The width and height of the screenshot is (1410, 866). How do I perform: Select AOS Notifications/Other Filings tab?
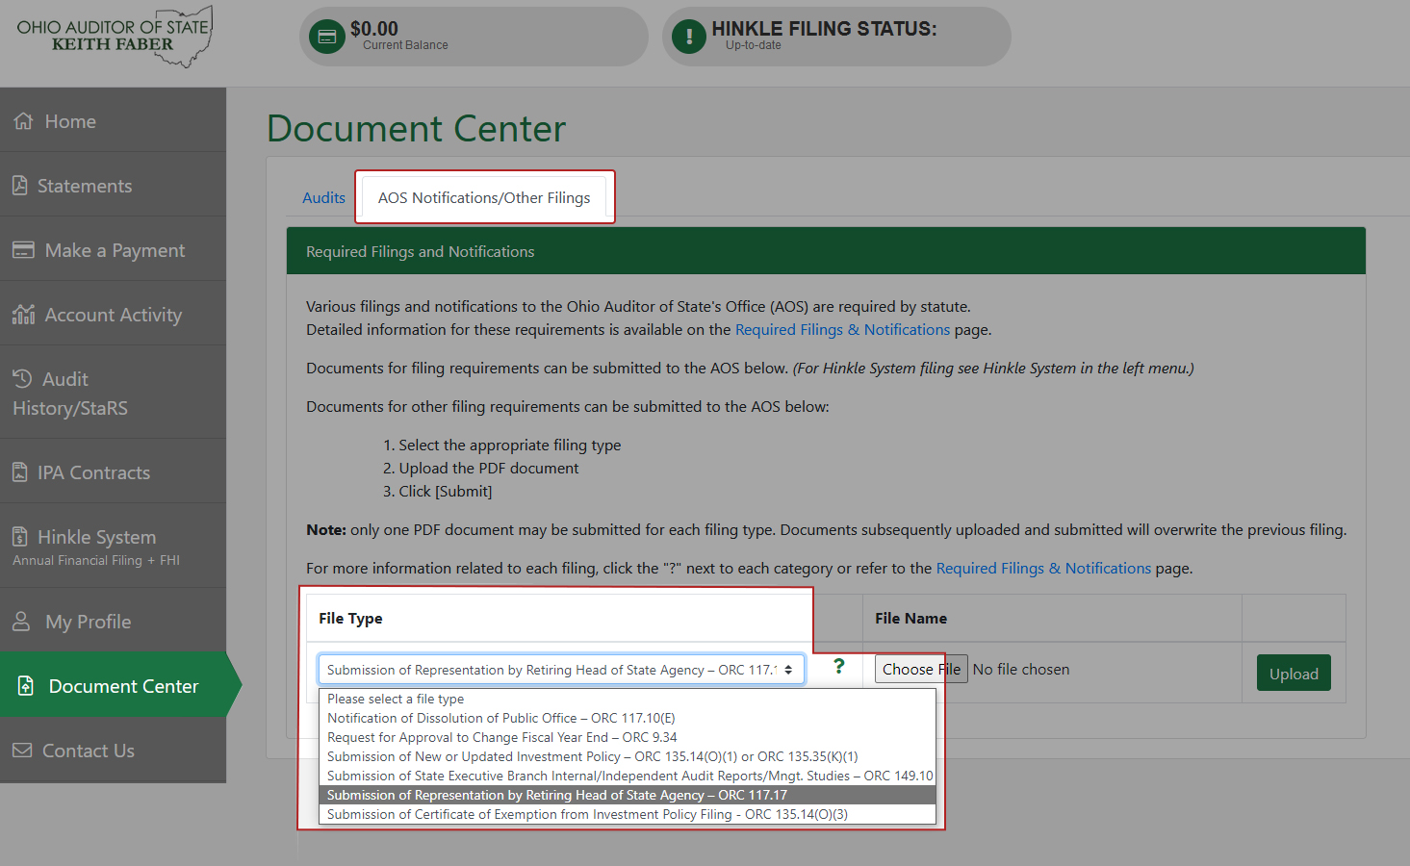pyautogui.click(x=484, y=197)
